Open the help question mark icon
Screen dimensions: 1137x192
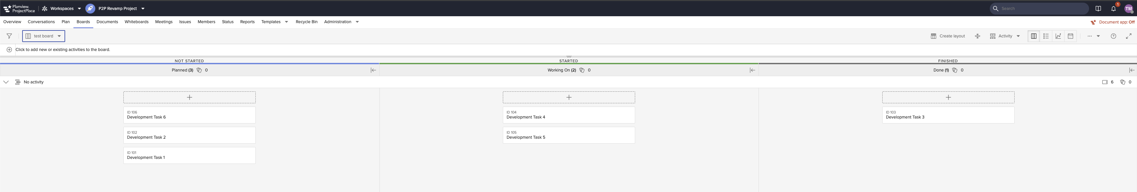point(1113,36)
